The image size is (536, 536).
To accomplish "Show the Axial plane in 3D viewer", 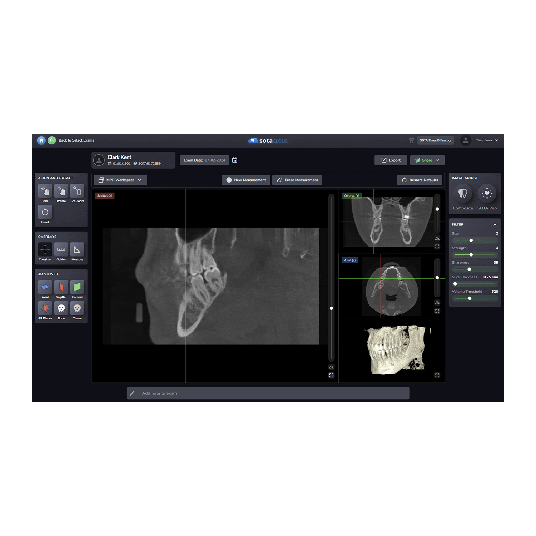I will 45,287.
